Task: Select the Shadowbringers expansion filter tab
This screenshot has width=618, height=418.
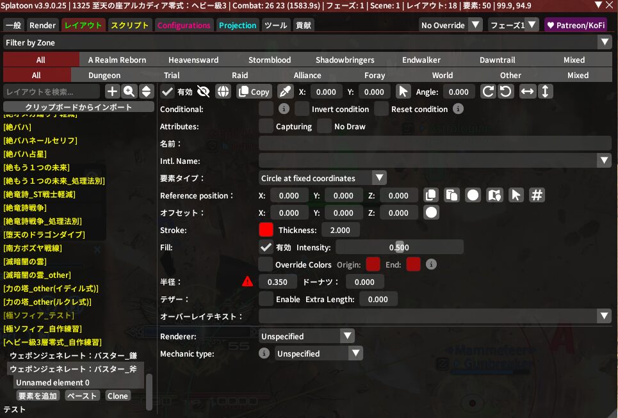Action: [x=345, y=60]
